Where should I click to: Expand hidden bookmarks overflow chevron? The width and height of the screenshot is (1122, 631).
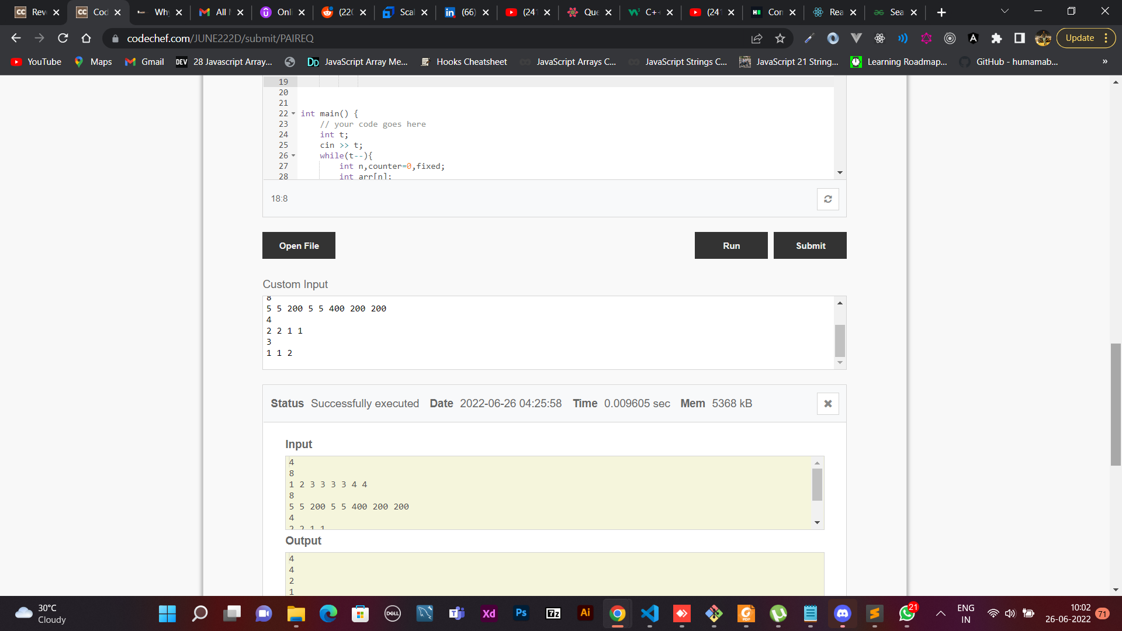click(x=1104, y=62)
